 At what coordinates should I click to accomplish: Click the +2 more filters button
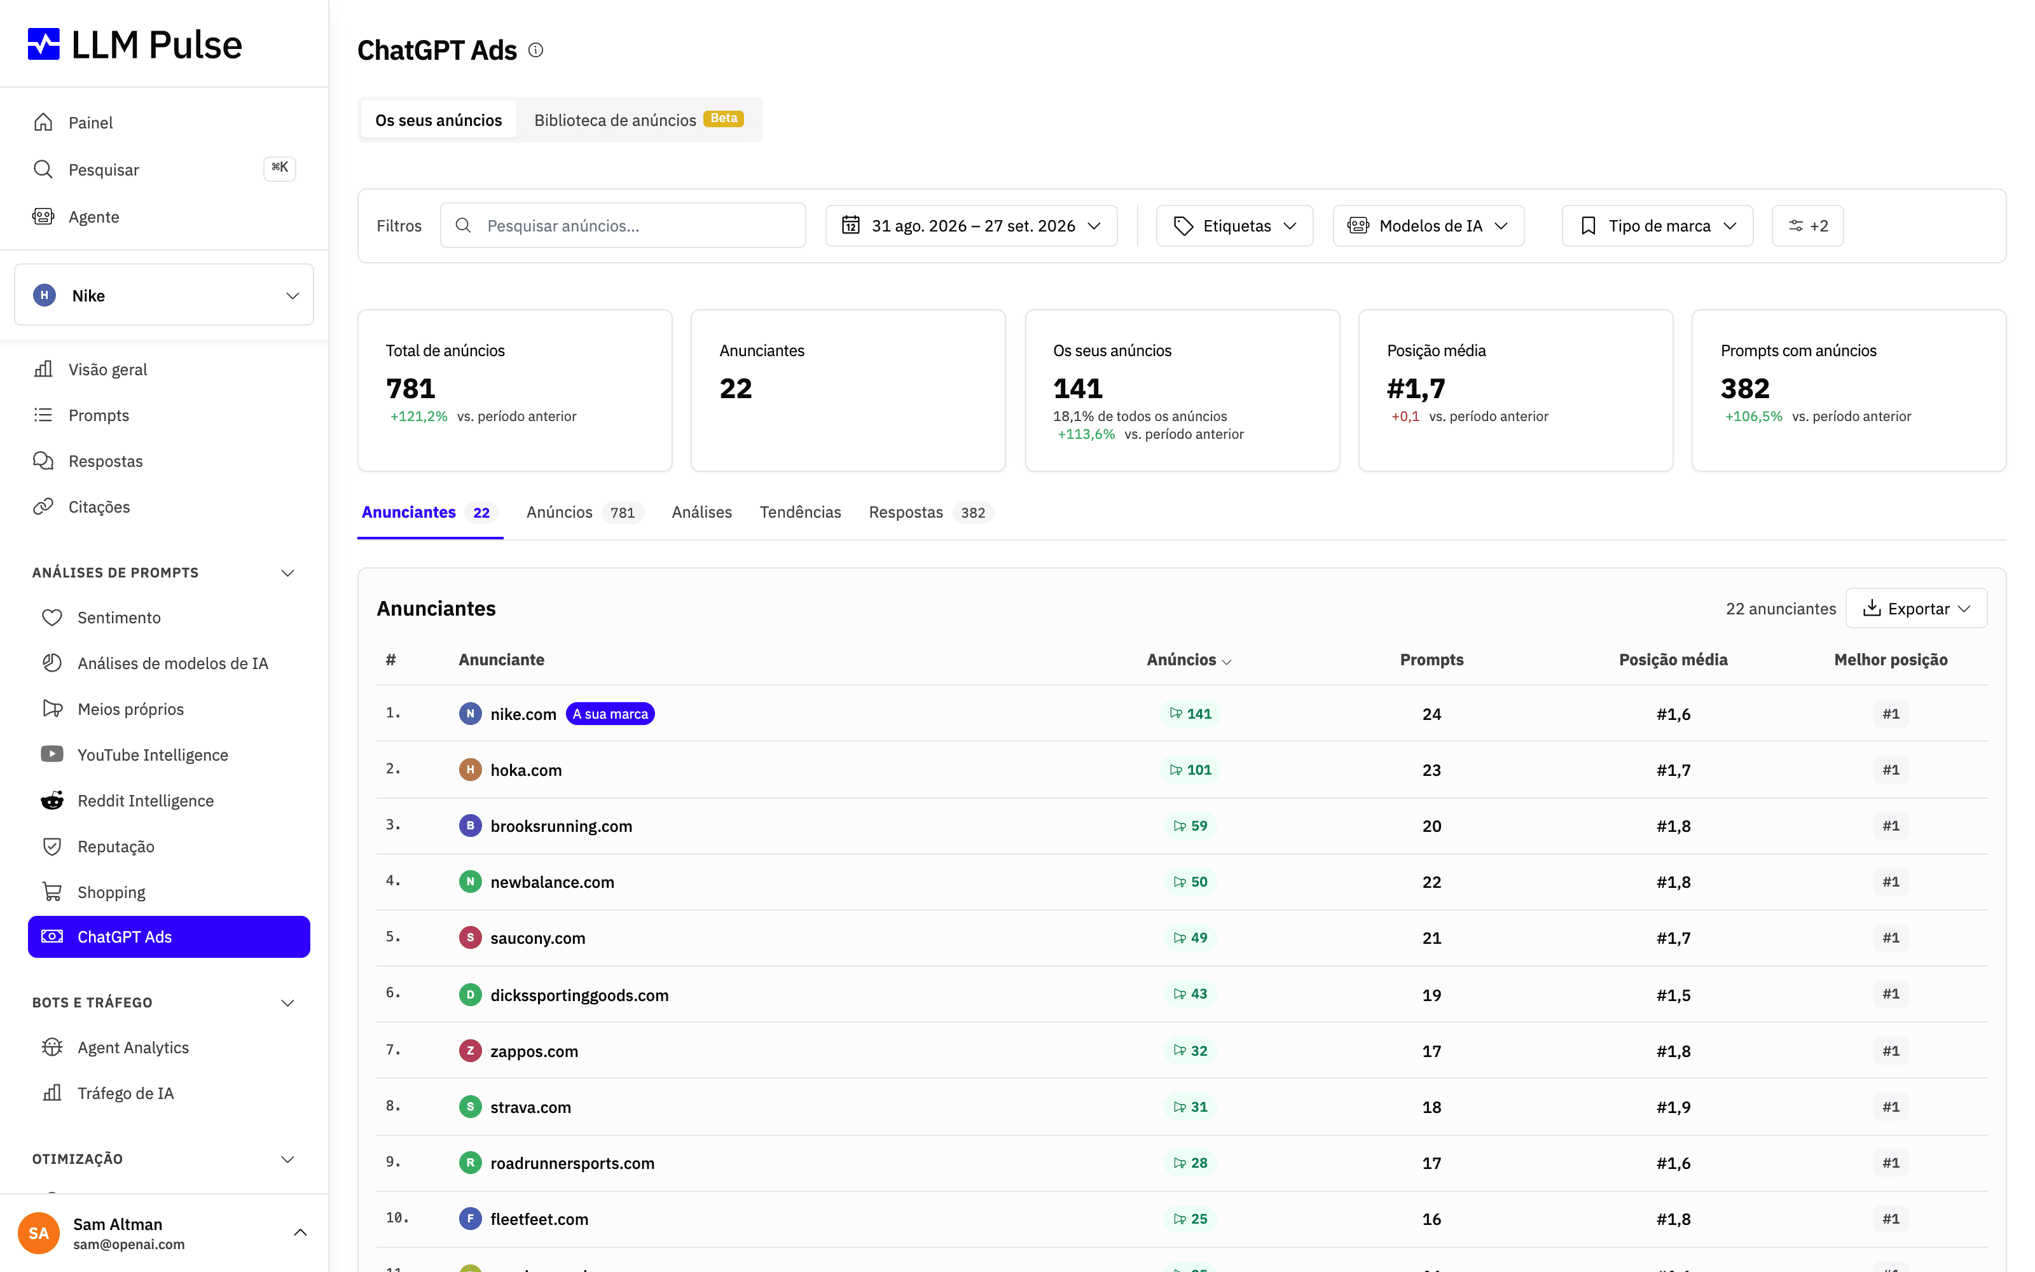click(x=1807, y=225)
